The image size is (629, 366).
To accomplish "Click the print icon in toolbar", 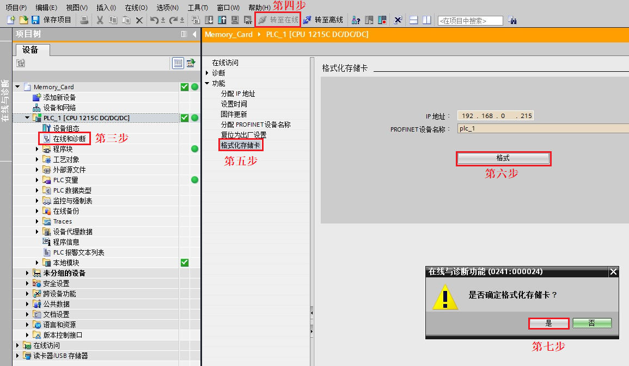I will coord(84,20).
